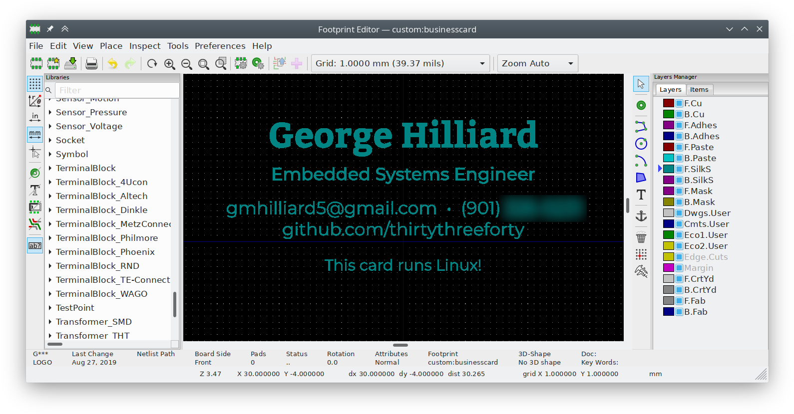This screenshot has width=794, height=414.
Task: Expand the TerminalBlock_WAGO library
Action: [50, 294]
